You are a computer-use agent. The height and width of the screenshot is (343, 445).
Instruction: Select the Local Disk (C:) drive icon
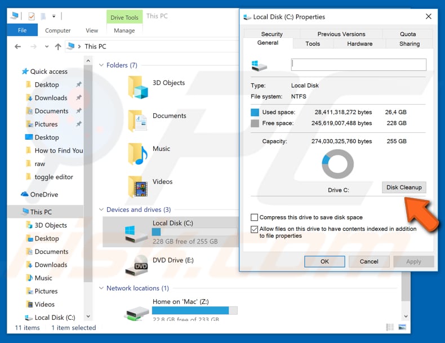coord(136,234)
